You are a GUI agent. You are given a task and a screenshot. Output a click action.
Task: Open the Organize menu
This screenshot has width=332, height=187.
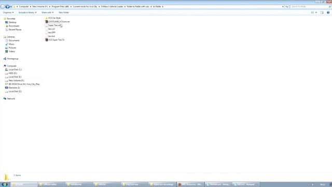click(8, 12)
